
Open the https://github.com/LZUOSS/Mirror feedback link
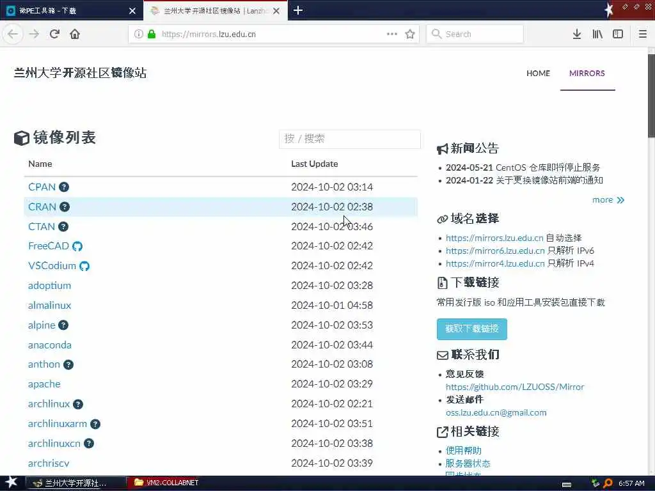[x=515, y=387]
